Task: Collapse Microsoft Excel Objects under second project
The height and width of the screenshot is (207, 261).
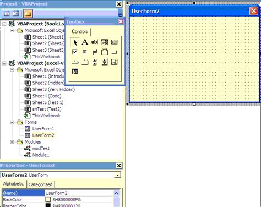Action: pyautogui.click(x=12, y=70)
